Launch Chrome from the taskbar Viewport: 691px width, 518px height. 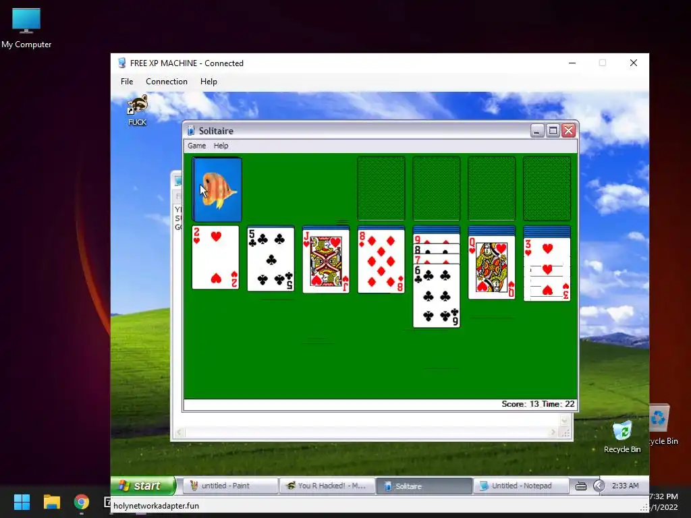[x=81, y=502]
